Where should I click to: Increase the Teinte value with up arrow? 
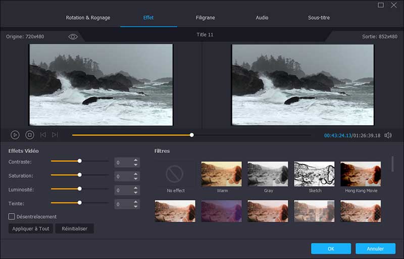coord(135,202)
